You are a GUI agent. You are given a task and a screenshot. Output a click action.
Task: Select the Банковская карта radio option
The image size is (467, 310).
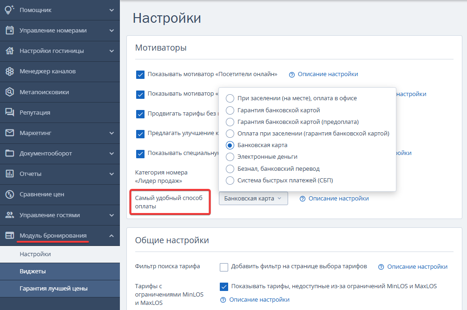[230, 145]
